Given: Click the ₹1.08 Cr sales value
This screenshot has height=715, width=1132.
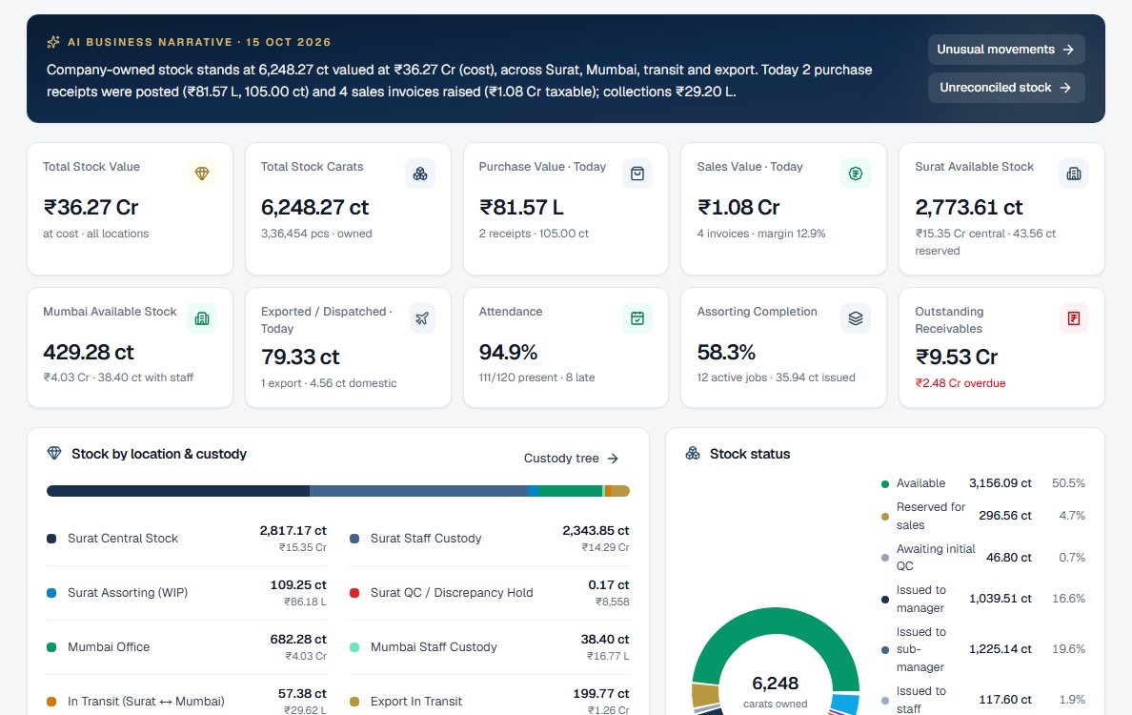Looking at the screenshot, I should coord(738,207).
